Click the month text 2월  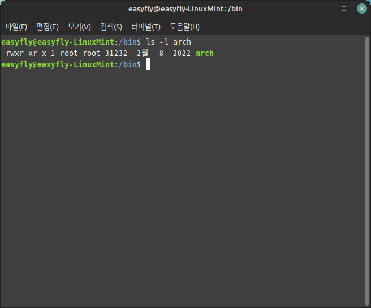[143, 53]
